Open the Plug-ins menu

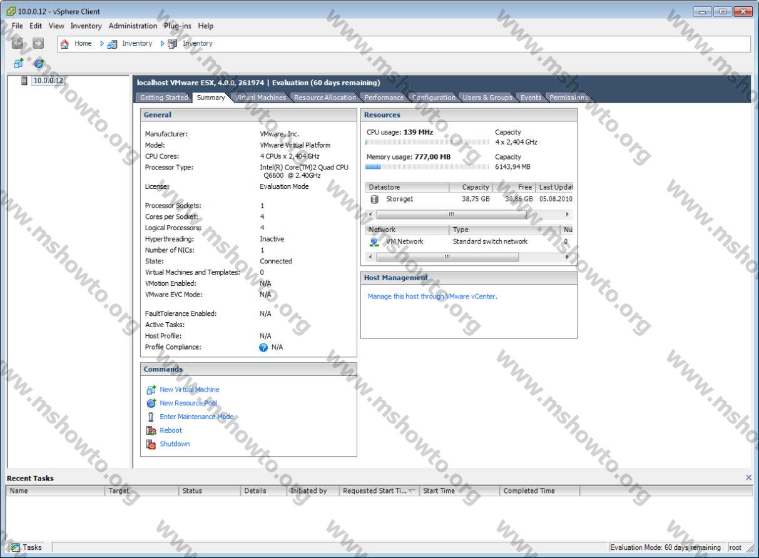tap(178, 26)
